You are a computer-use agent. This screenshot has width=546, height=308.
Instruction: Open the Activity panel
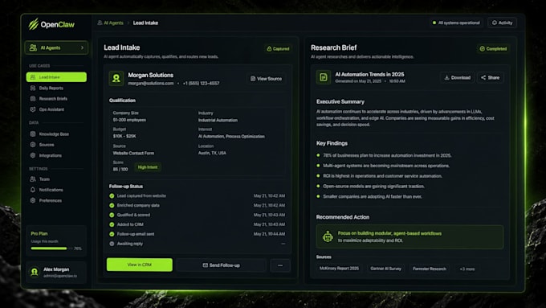point(502,23)
